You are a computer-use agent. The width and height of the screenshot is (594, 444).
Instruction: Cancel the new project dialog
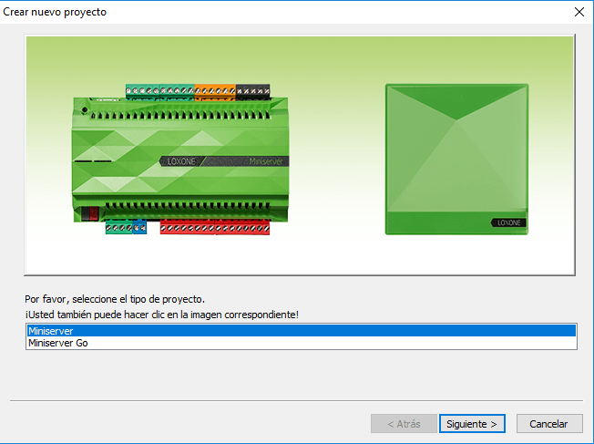(548, 424)
